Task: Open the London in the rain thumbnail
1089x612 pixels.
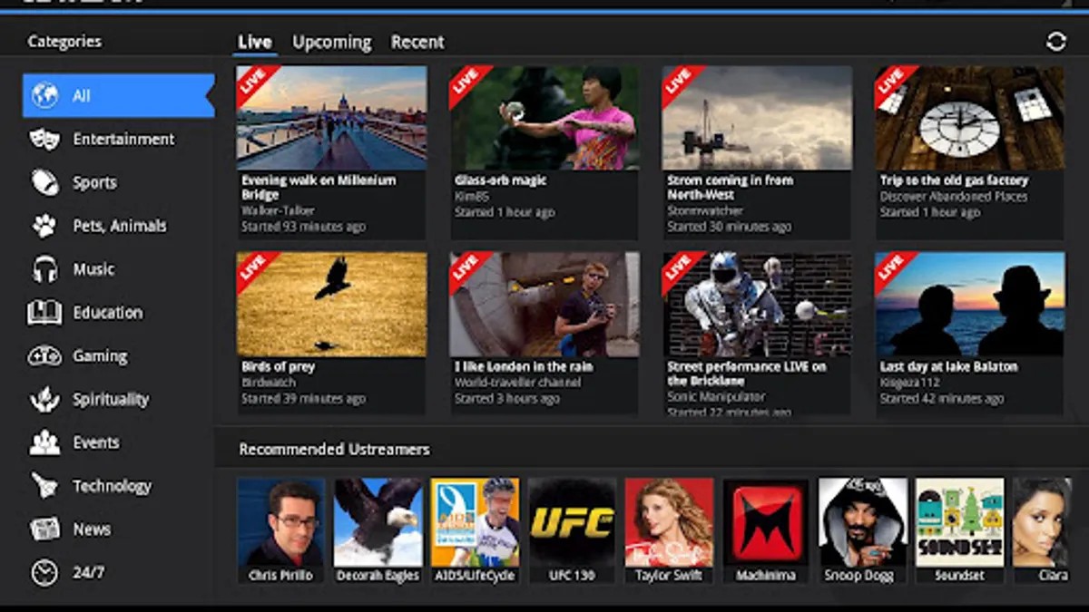Action: point(544,305)
